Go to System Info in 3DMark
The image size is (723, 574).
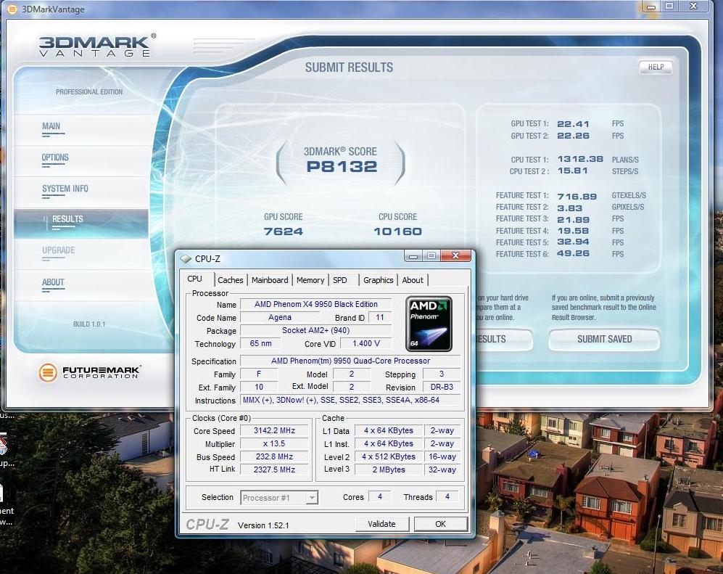65,189
